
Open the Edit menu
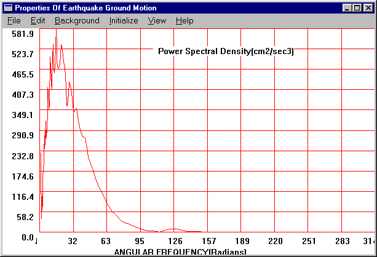click(x=38, y=20)
